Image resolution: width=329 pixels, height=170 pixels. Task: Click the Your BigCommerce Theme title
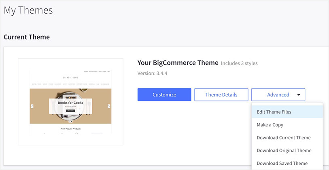click(178, 63)
